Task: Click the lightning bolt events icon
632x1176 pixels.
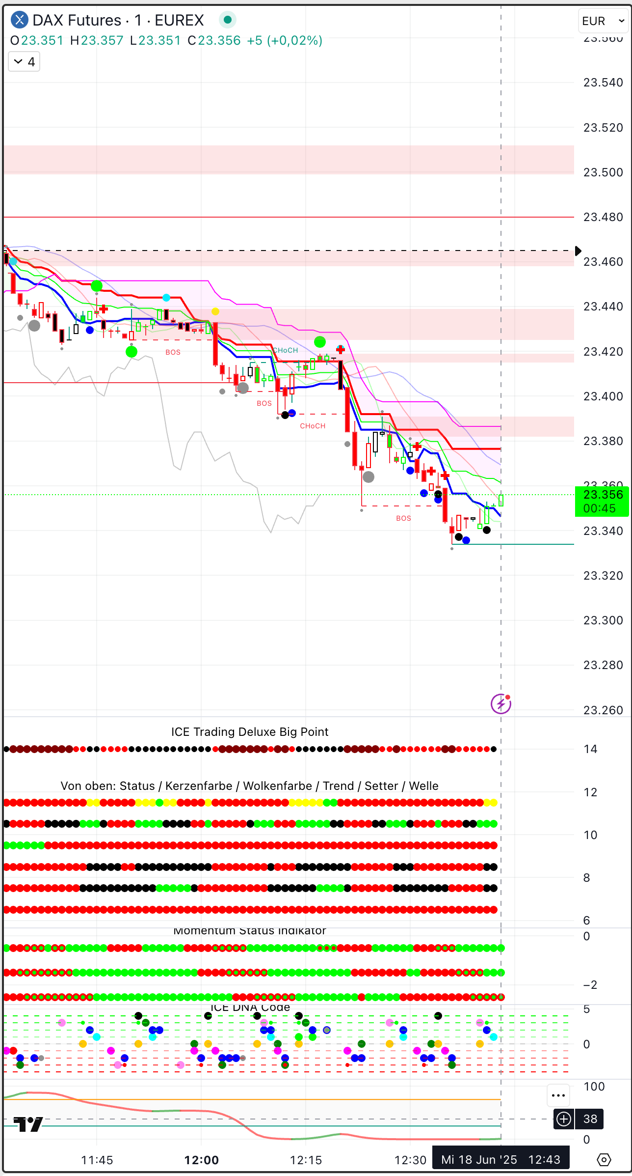Action: tap(500, 704)
